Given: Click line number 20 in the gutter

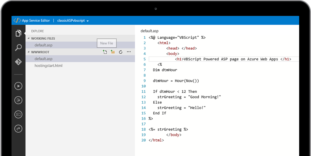Looking at the screenshot, I should point(144,140).
